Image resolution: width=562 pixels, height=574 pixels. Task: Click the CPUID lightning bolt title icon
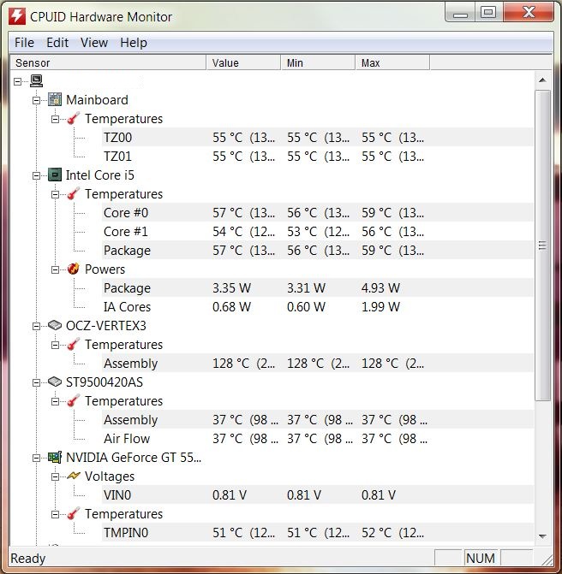click(17, 16)
